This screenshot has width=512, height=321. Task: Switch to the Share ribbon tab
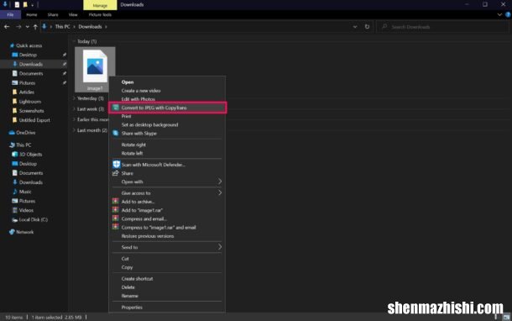(x=53, y=15)
